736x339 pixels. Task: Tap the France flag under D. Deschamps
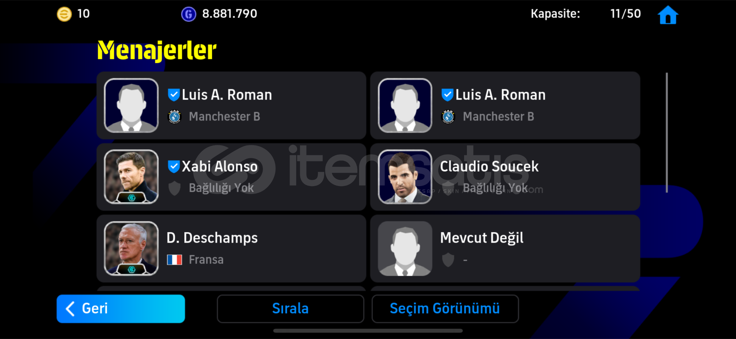tap(174, 260)
